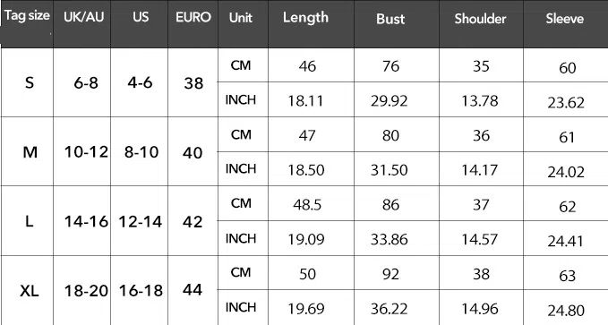
Task: Select the S tag size cell
Action: [30, 82]
